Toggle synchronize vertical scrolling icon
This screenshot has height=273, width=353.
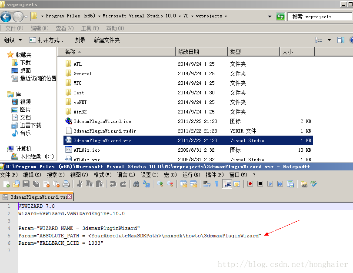[x=183, y=184]
